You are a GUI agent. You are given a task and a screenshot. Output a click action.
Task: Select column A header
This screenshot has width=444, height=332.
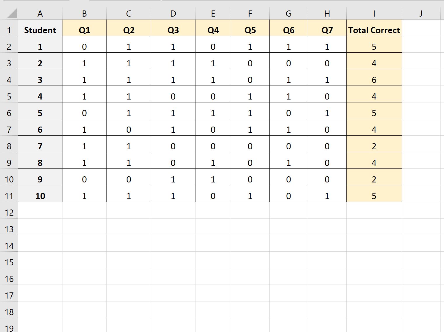click(x=40, y=14)
